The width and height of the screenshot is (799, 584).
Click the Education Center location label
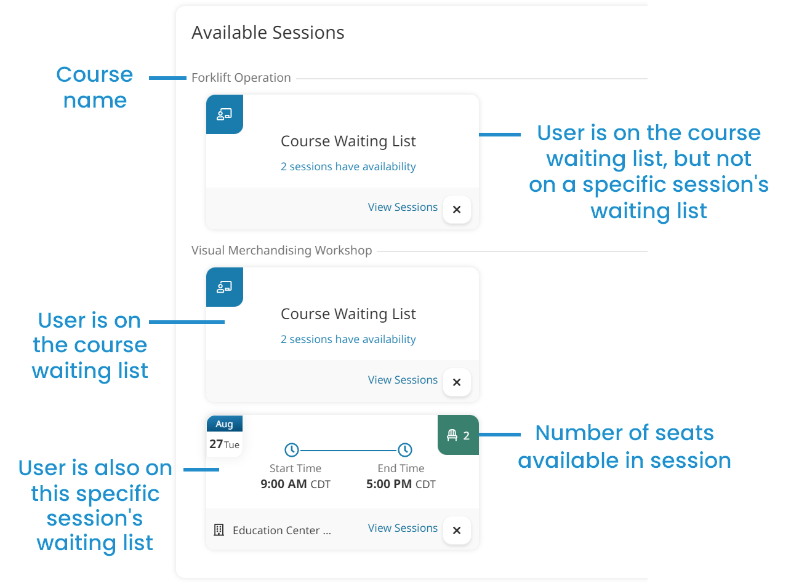(x=281, y=530)
